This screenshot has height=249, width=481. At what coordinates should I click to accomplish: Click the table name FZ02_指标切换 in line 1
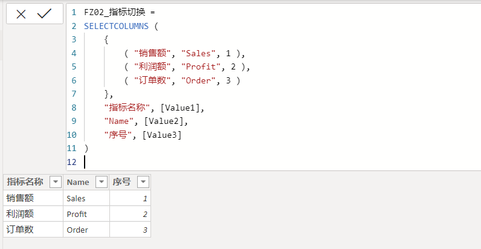(115, 13)
